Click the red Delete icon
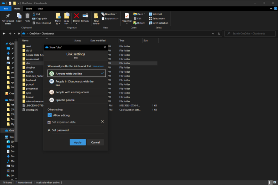This screenshot has height=185, width=278. click(76, 16)
